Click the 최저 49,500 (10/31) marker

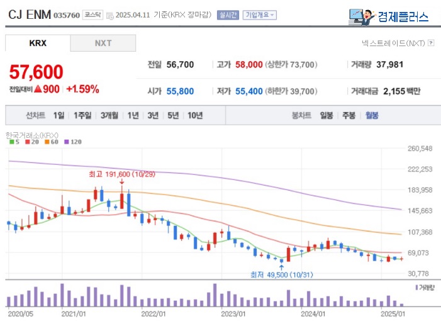[x=282, y=274]
